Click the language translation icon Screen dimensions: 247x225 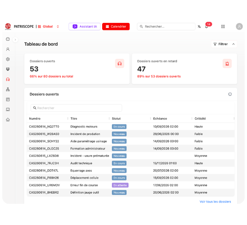(x=199, y=27)
